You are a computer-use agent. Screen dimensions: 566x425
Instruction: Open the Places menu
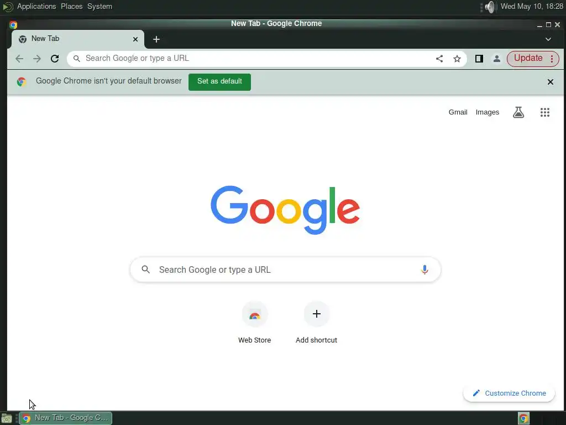point(71,7)
